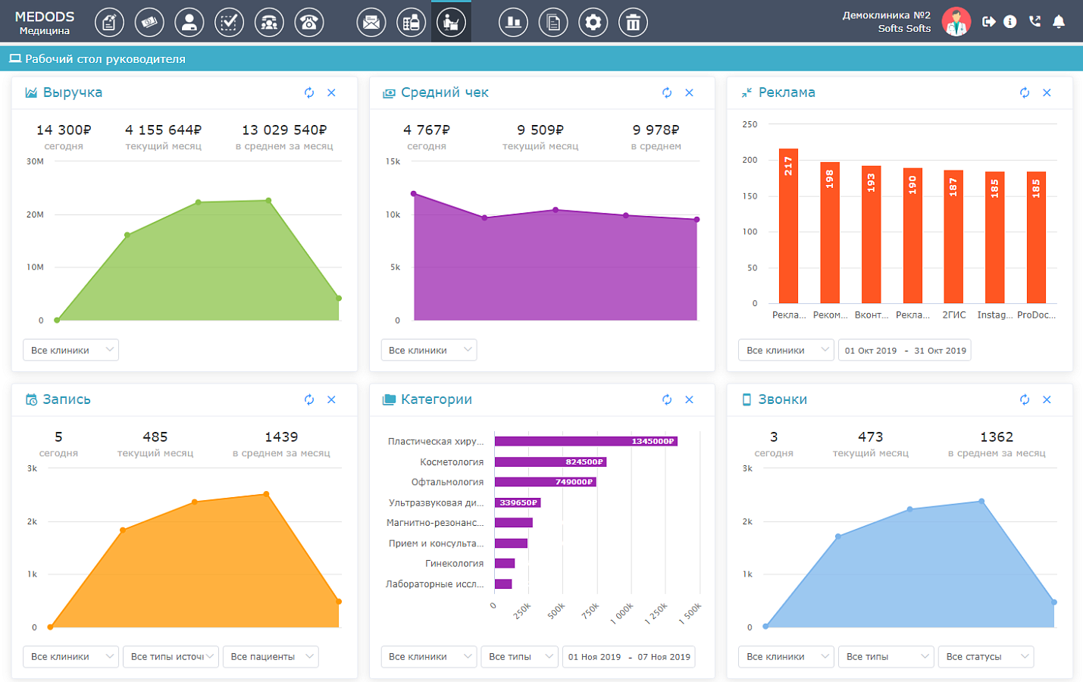This screenshot has width=1083, height=682.
Task: Open the trash bin icon in the top bar
Action: click(x=633, y=22)
